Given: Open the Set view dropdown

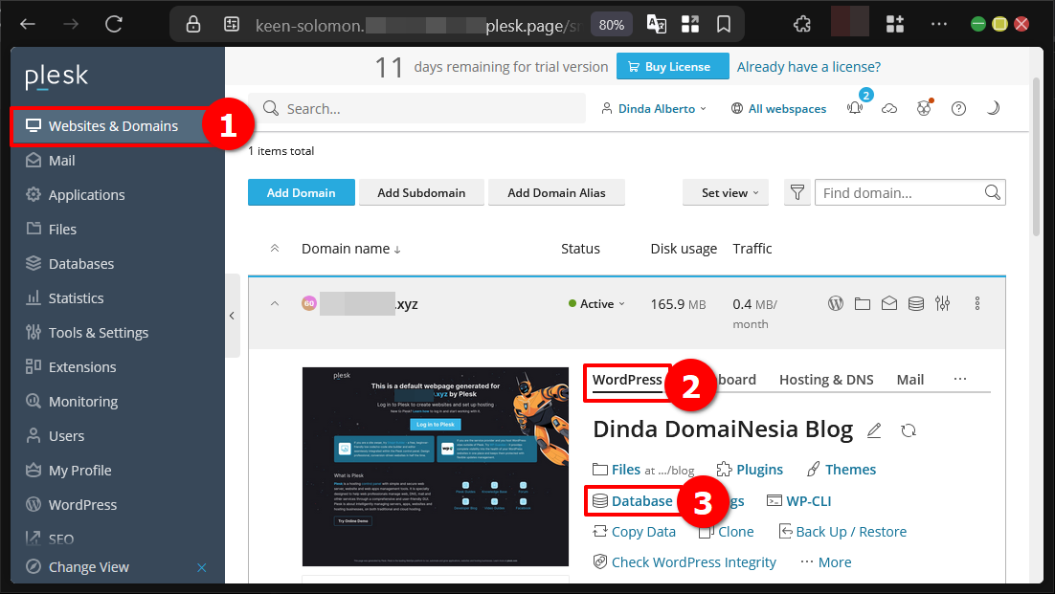Looking at the screenshot, I should (729, 192).
